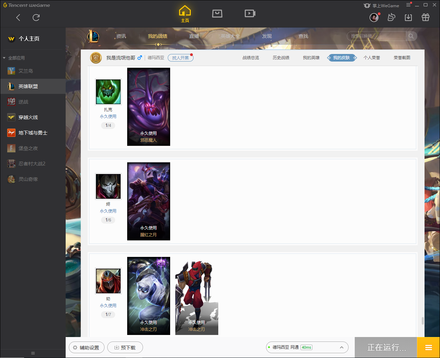Open the download manager icon
This screenshot has width=440, height=358.
408,17
